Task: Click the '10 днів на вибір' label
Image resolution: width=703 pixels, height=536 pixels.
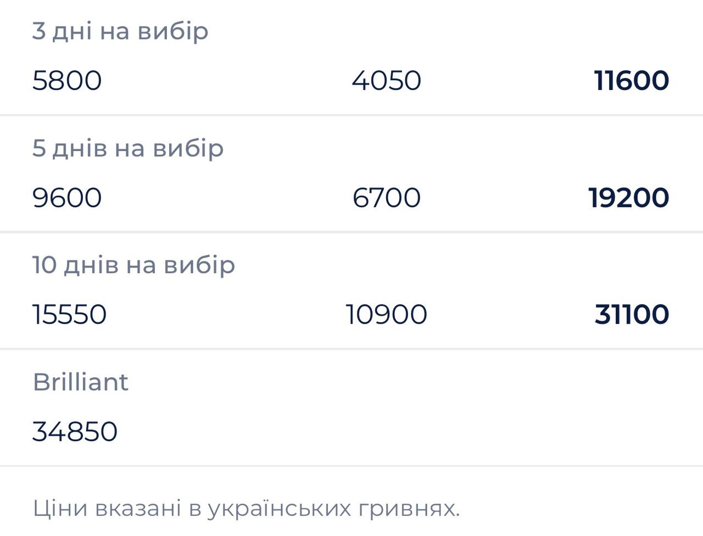Action: tap(133, 265)
